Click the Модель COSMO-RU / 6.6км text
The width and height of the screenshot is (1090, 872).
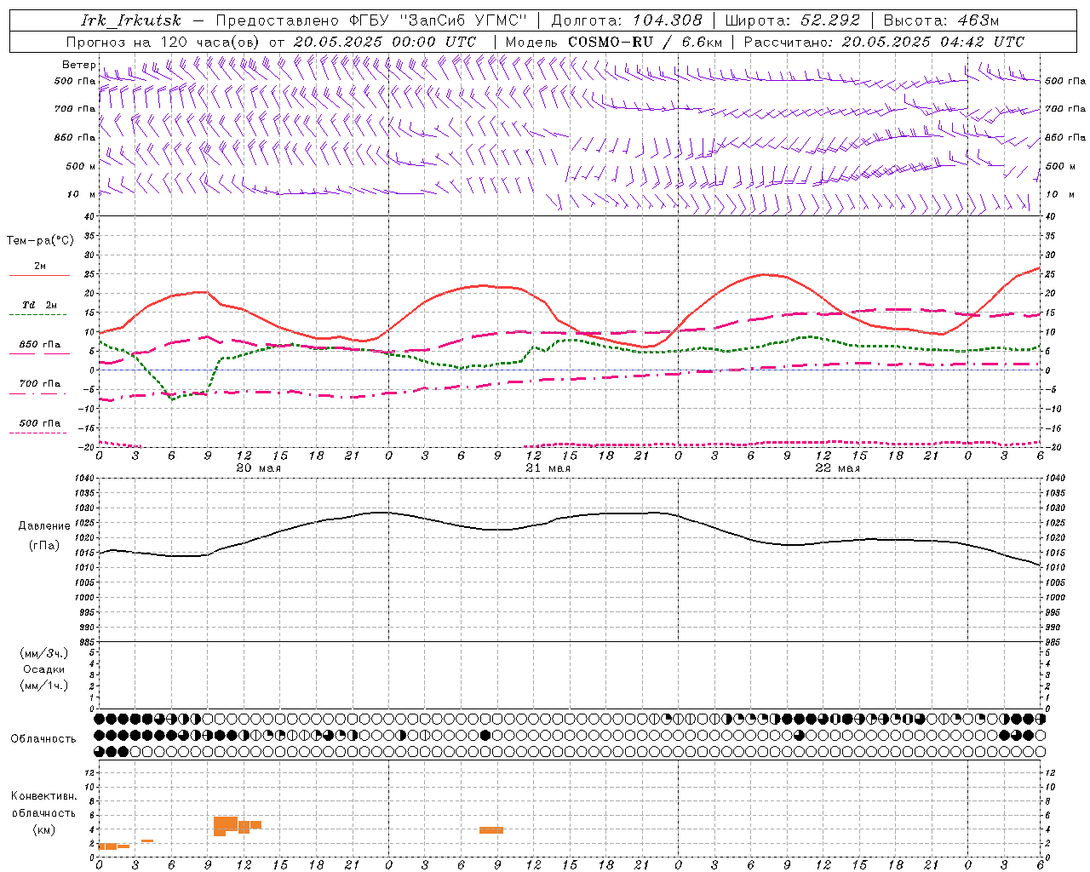click(x=614, y=42)
